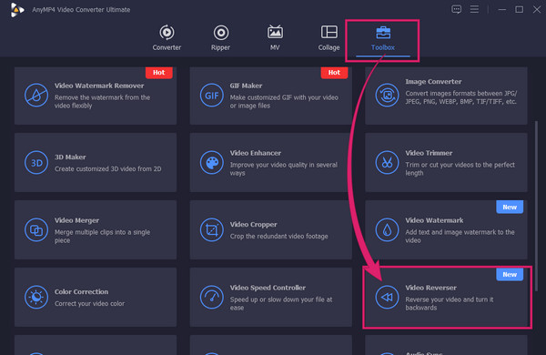Switch to the Ripper tab

coord(220,38)
